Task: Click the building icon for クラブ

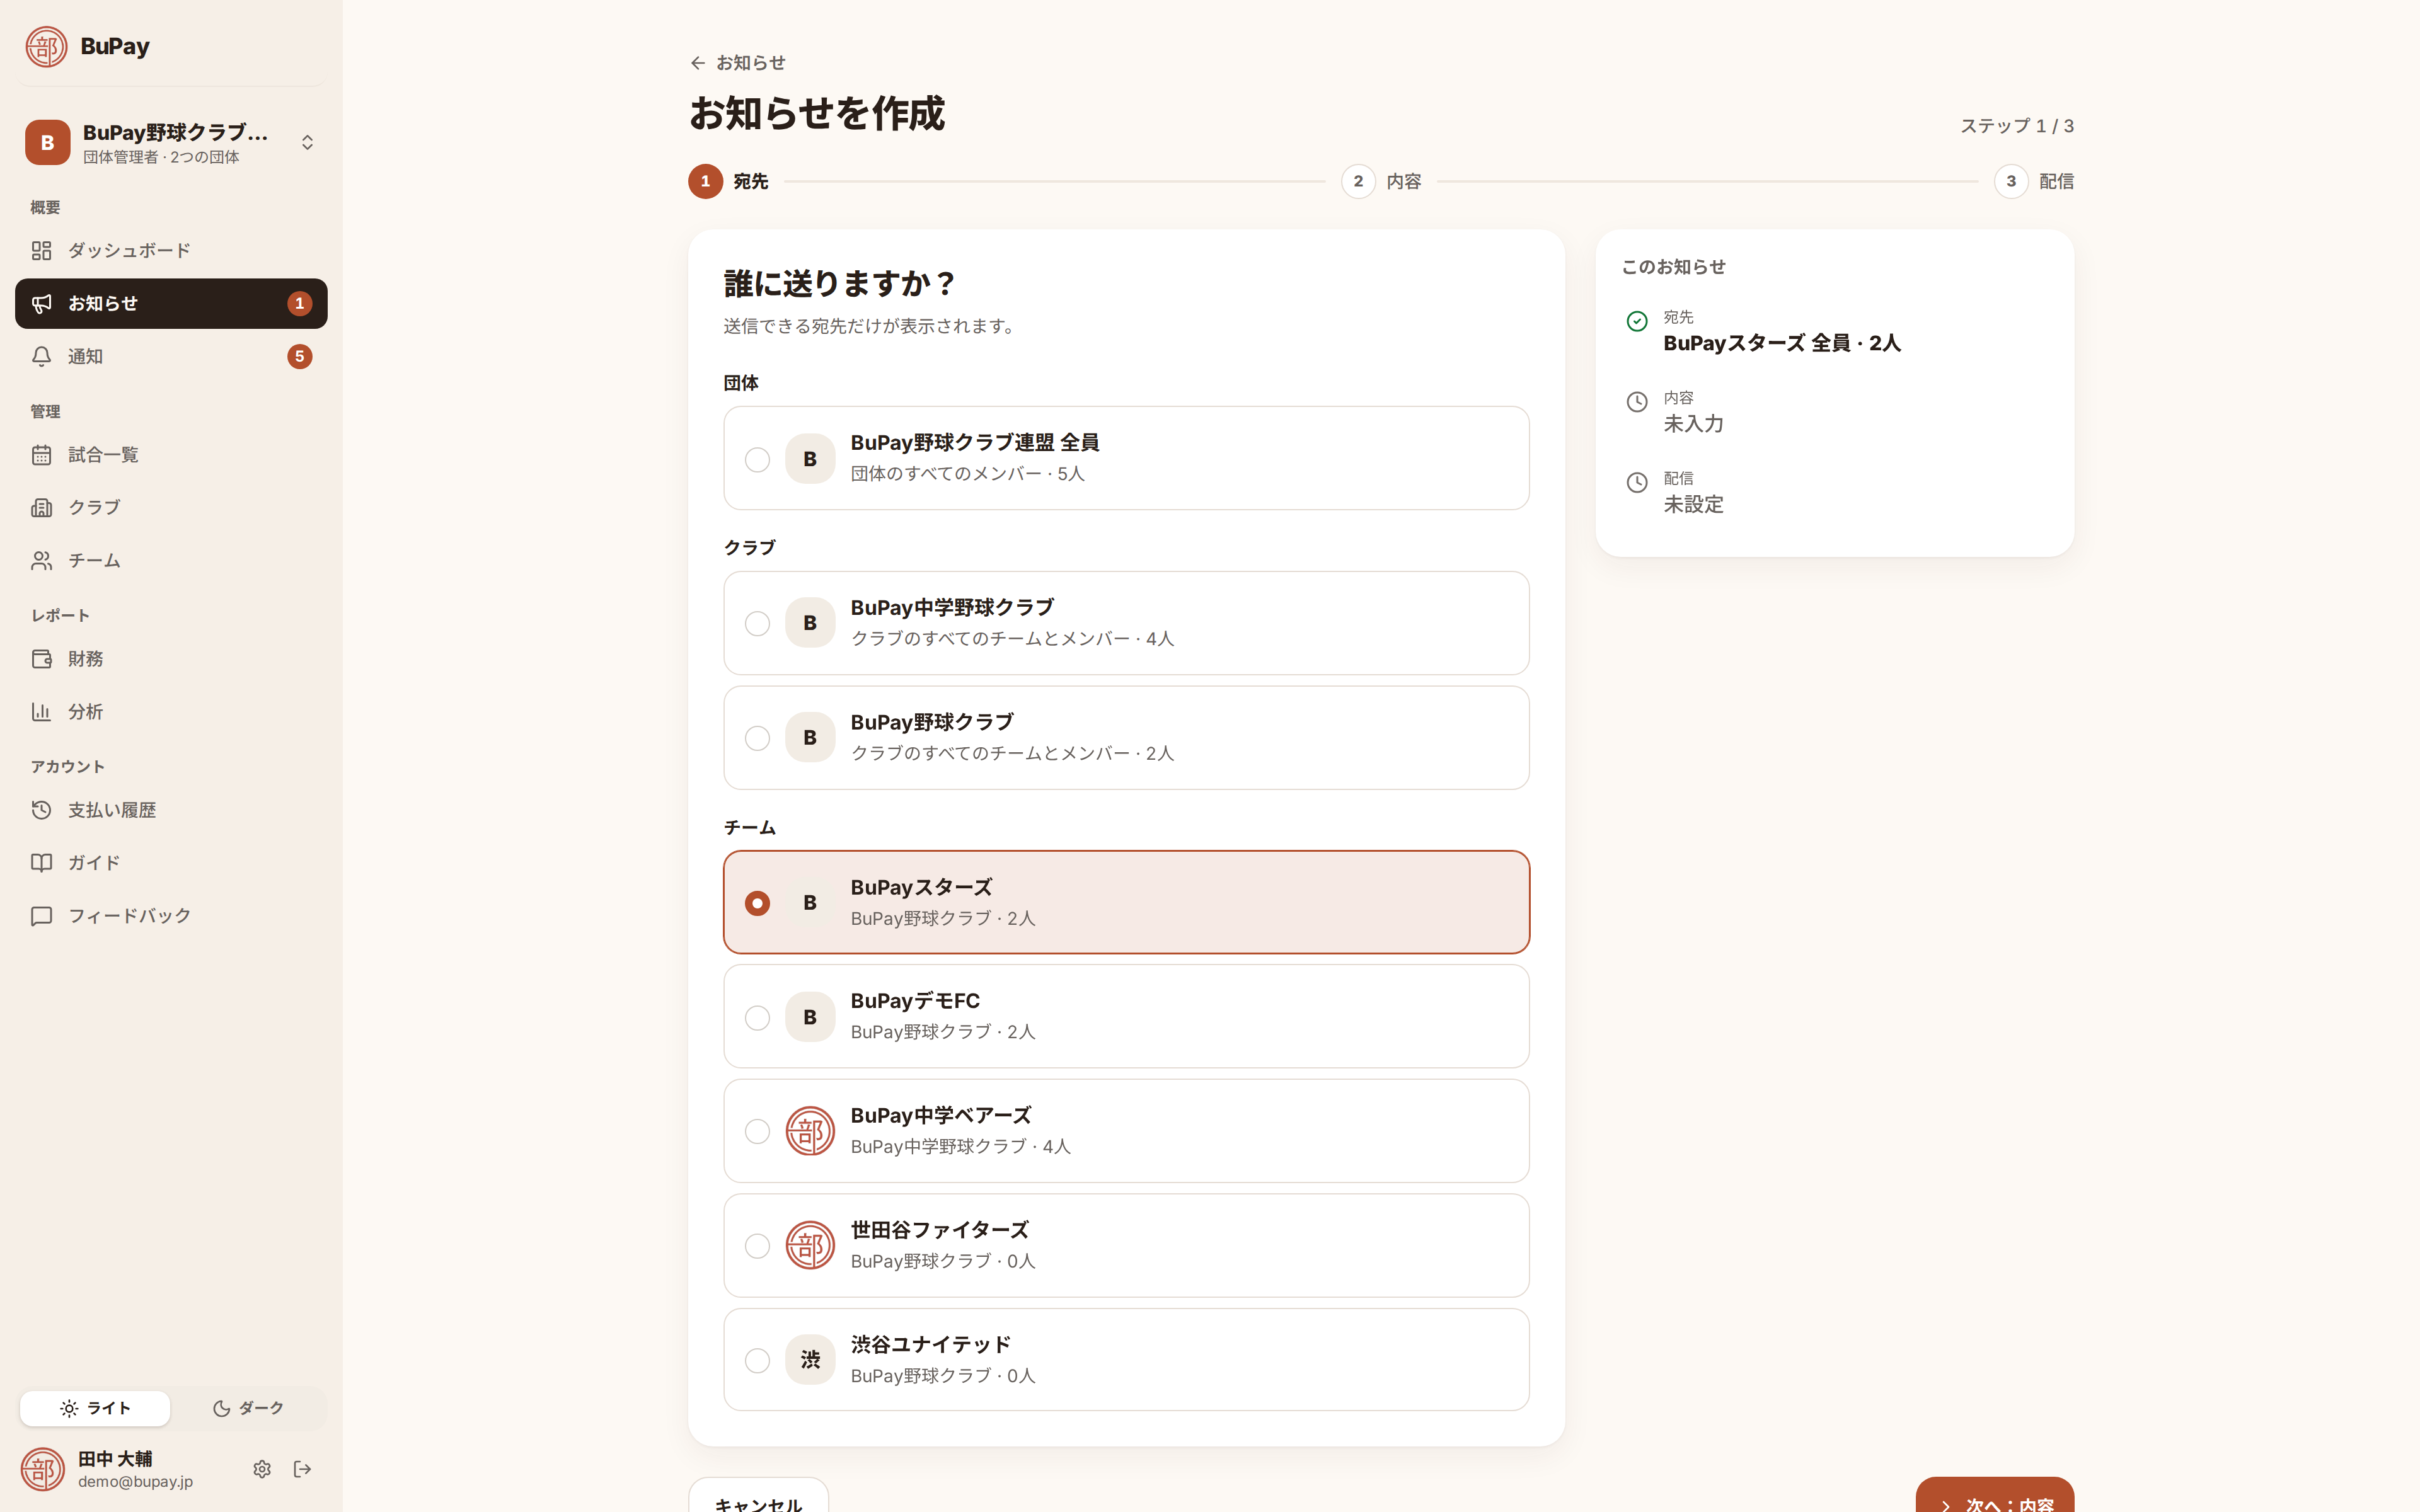Action: [x=41, y=508]
